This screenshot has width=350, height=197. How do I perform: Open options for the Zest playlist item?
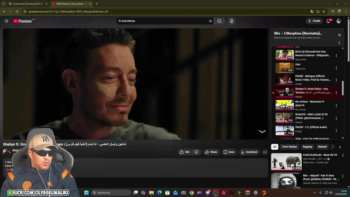pyautogui.click(x=336, y=68)
